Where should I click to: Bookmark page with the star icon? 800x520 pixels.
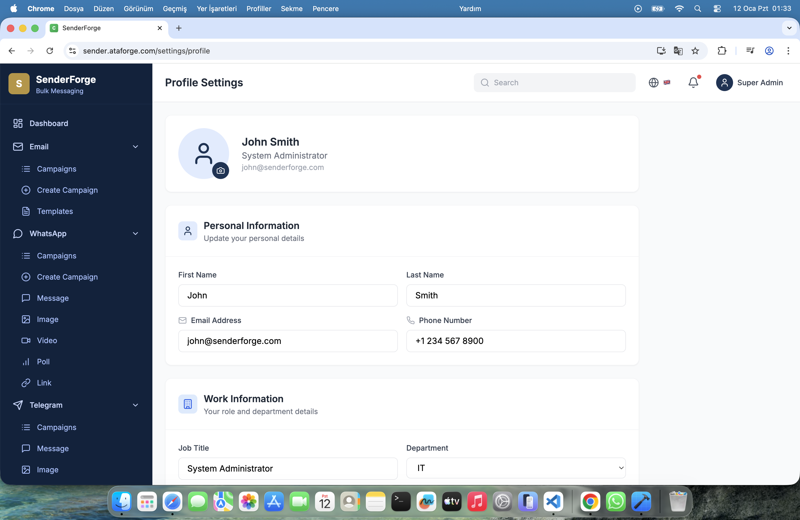pos(695,51)
